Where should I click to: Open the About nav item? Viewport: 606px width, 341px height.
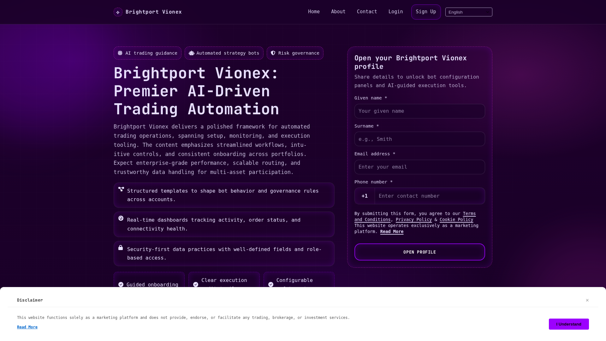(338, 12)
